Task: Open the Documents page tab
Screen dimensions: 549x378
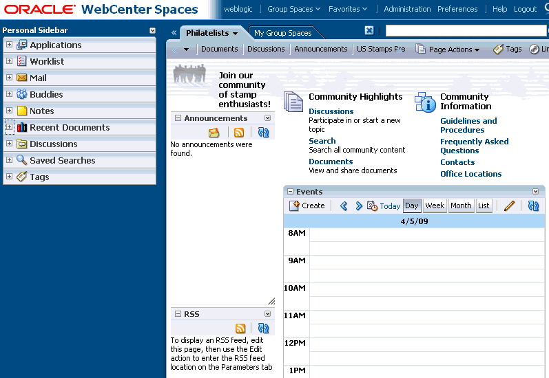Action: point(220,49)
